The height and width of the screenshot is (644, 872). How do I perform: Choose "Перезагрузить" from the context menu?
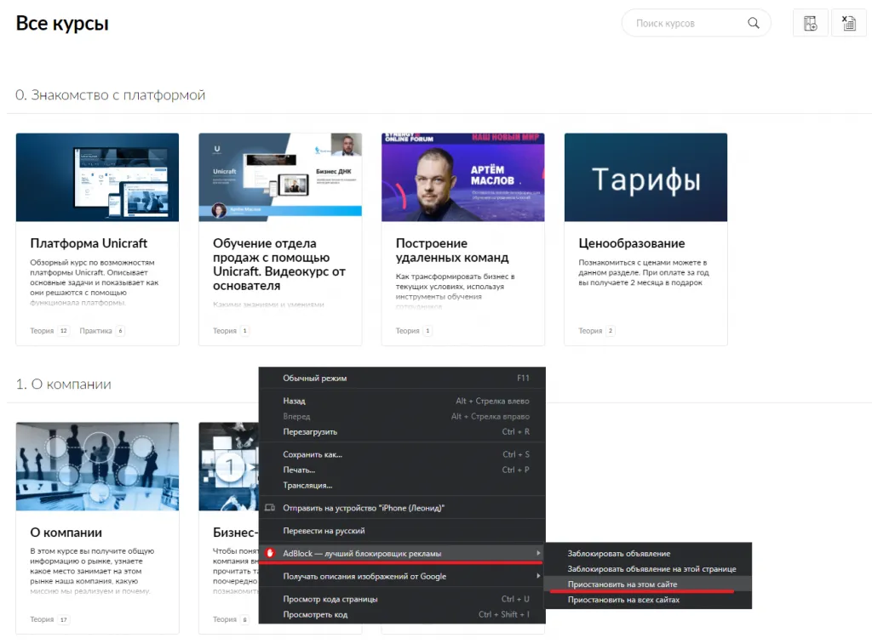click(402, 431)
